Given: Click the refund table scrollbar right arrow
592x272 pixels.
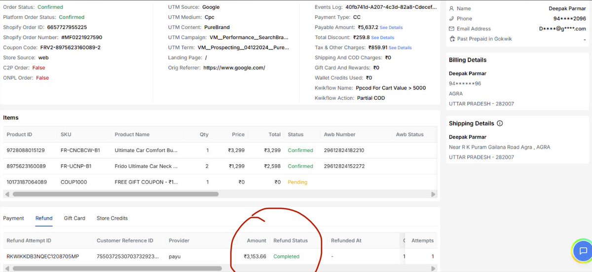Looking at the screenshot, I should click(434, 269).
